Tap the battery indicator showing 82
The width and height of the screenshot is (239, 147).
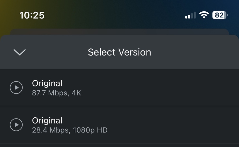coord(220,15)
